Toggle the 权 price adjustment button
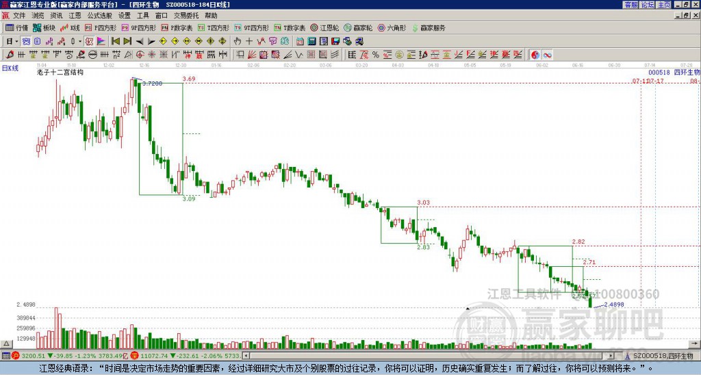This screenshot has width=701, height=375. [x=89, y=42]
